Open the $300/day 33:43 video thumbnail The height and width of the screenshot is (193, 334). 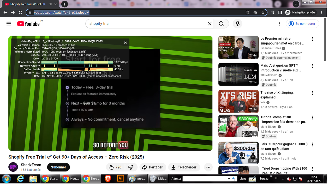pyautogui.click(x=238, y=126)
